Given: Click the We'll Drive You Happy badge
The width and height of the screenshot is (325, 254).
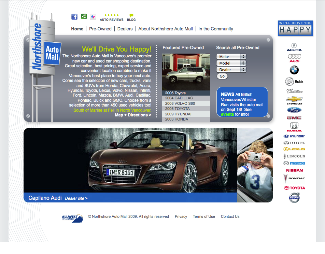Looking at the screenshot, I should (x=295, y=28).
